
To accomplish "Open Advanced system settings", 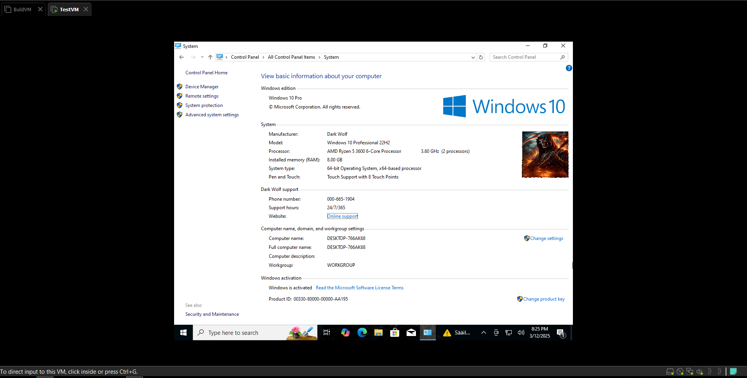I will [x=212, y=115].
